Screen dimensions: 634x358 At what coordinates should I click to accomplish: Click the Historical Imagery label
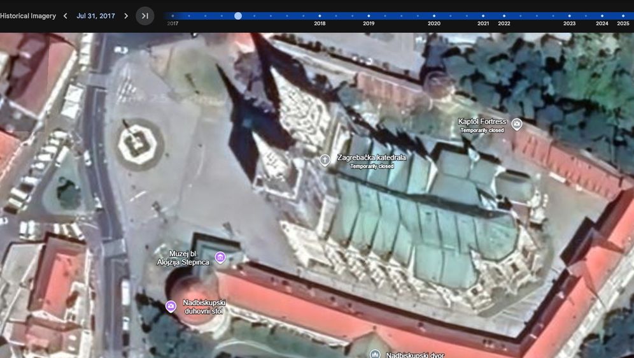[x=28, y=16]
